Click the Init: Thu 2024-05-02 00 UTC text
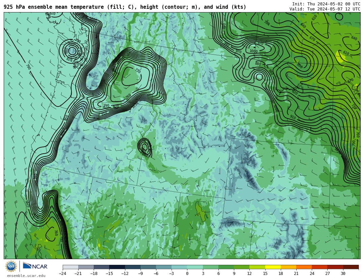The image size is (364, 280). (326, 4)
